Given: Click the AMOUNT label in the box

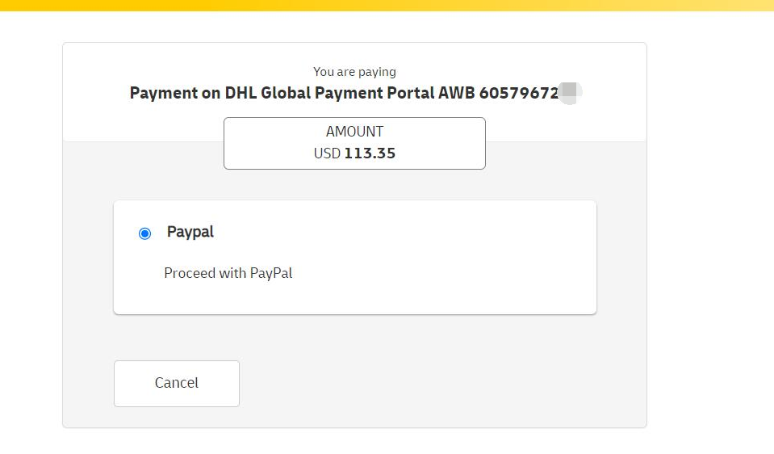Looking at the screenshot, I should pyautogui.click(x=354, y=132).
